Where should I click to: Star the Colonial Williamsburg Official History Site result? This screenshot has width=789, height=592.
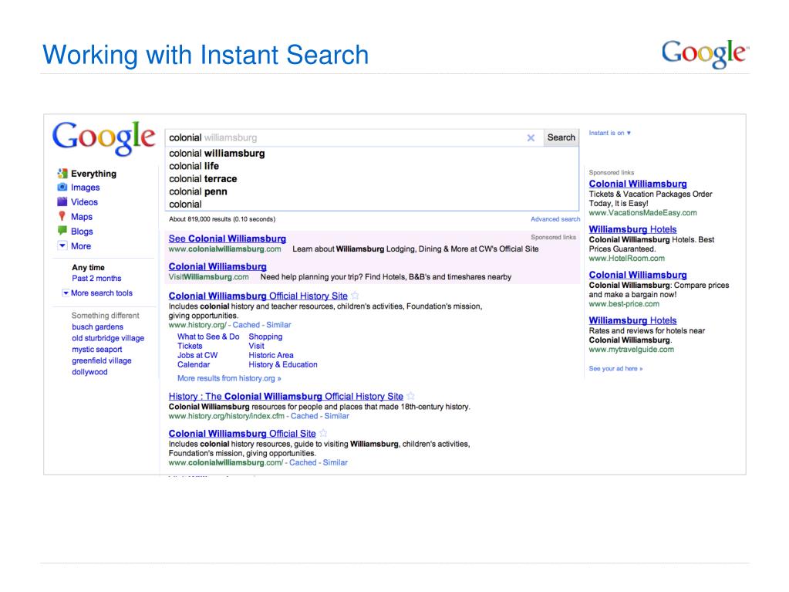(x=355, y=296)
